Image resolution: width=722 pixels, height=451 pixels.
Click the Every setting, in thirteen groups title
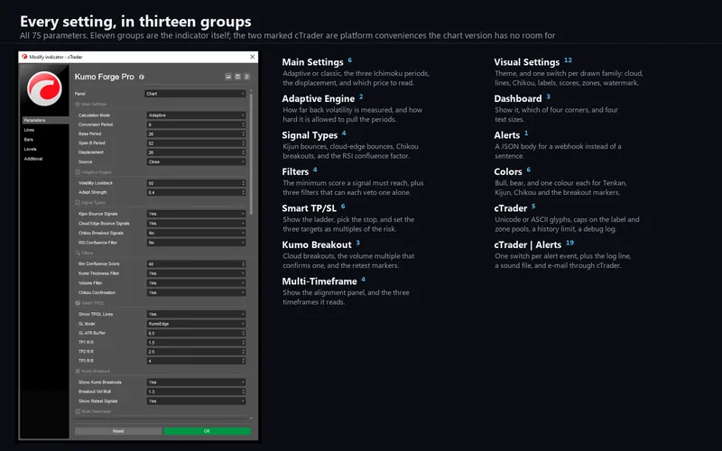(135, 22)
